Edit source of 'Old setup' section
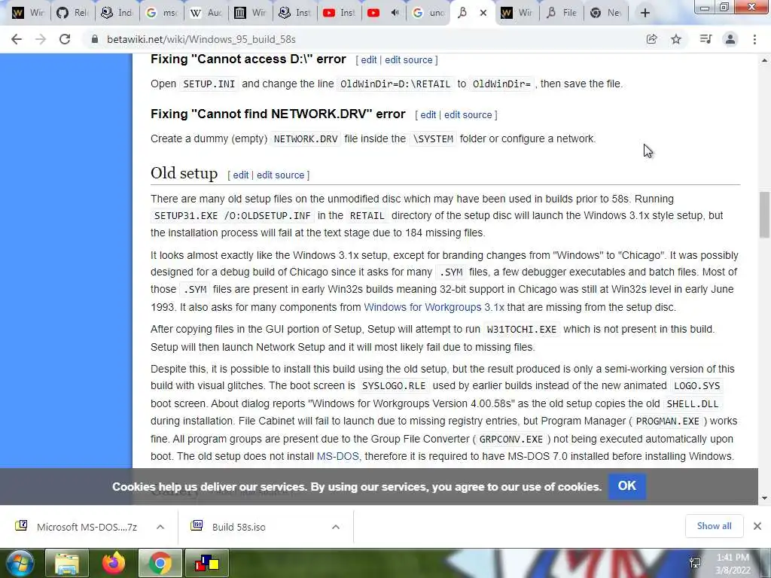The image size is (771, 578). pyautogui.click(x=280, y=175)
